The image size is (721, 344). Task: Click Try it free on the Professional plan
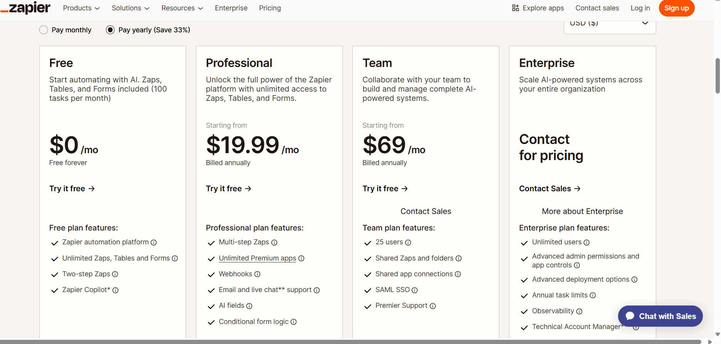[229, 189]
